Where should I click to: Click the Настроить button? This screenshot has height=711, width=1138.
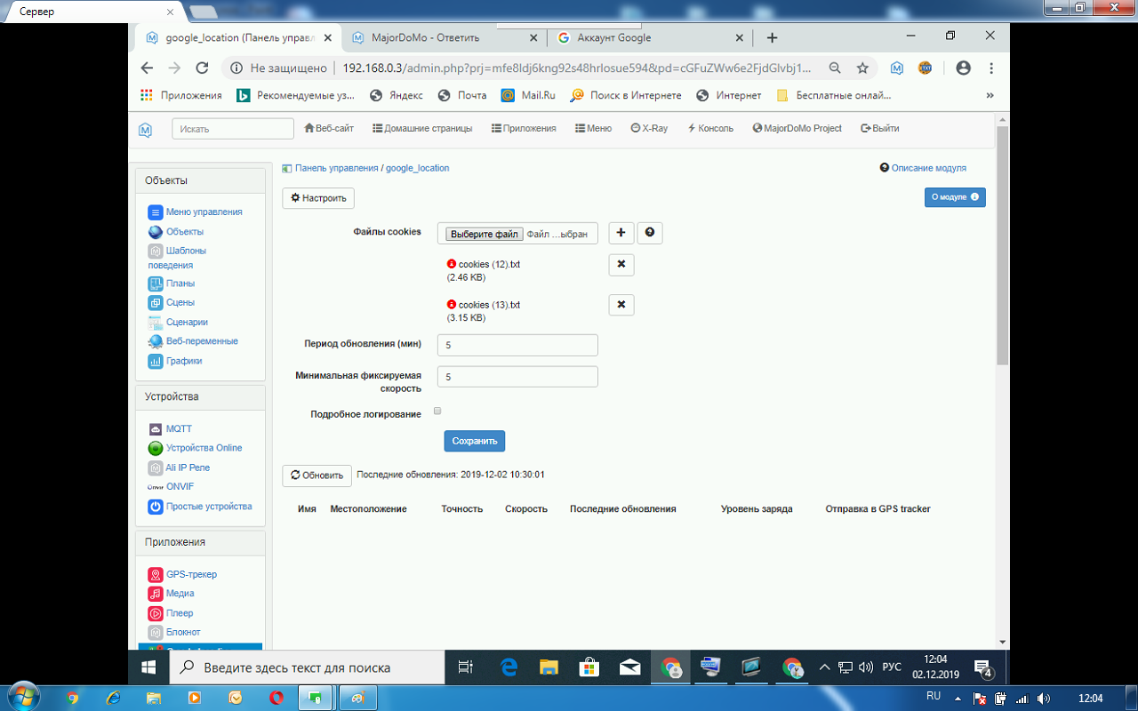click(318, 198)
